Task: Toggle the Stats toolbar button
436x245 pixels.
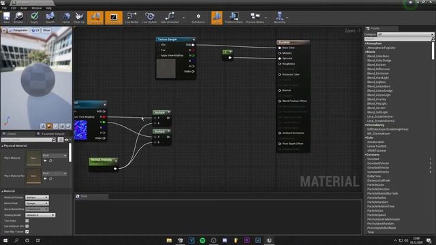Action: pyautogui.click(x=217, y=18)
